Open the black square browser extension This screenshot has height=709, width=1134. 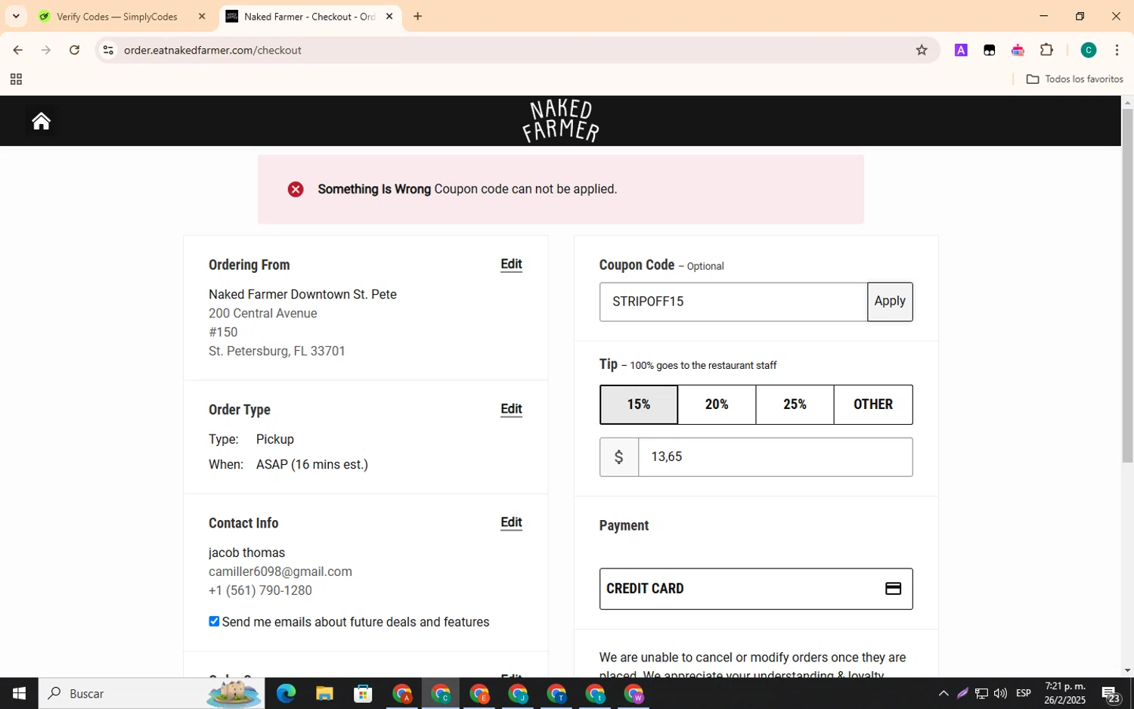tap(989, 50)
